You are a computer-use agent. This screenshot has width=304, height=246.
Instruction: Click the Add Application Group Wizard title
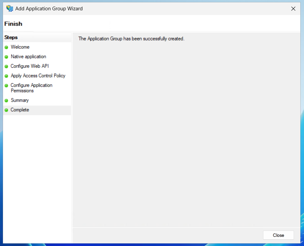coord(49,9)
